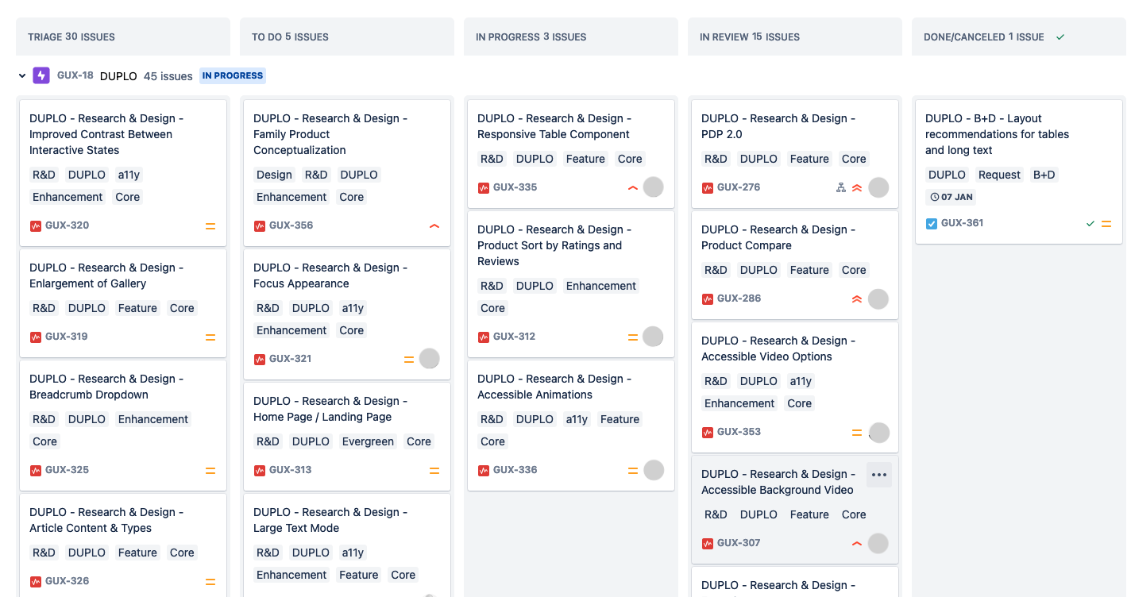Click the green done checkmark on GUX-361
Viewport: 1131px width, 597px height.
(1090, 224)
